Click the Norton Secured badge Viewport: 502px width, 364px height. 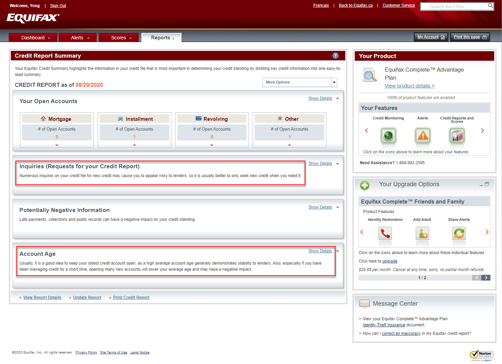(x=481, y=355)
